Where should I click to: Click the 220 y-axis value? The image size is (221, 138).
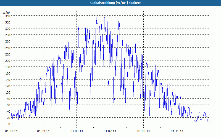(x=8, y=54)
